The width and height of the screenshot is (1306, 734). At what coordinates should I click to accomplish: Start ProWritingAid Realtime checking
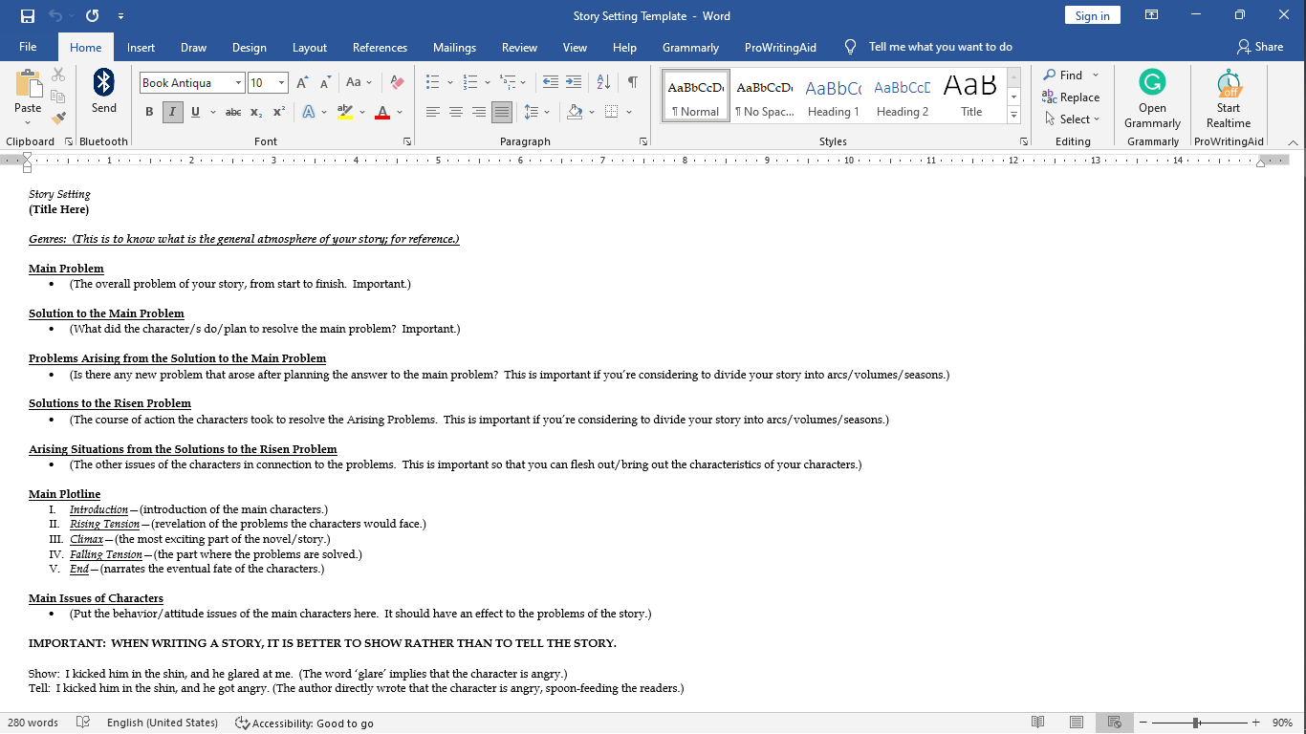1229,99
